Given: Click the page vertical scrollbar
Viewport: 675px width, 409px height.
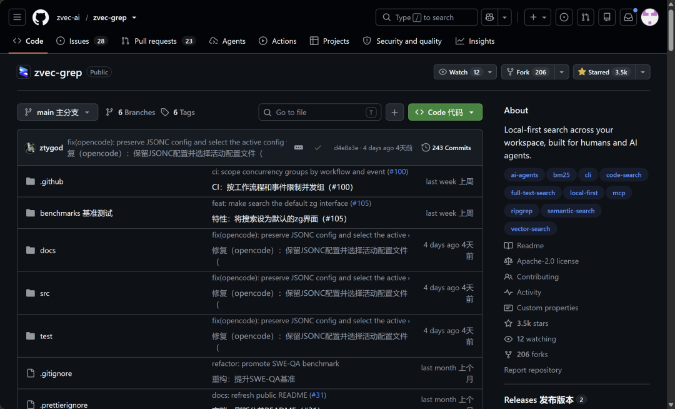Looking at the screenshot, I should 671,30.
